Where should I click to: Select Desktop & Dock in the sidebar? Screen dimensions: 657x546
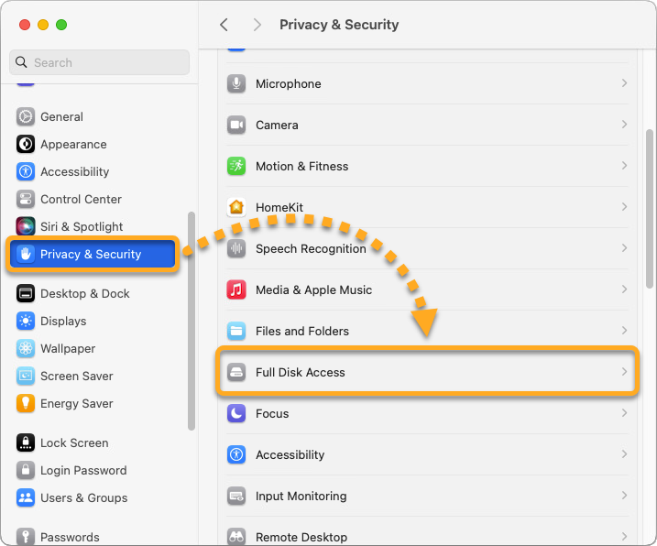84,293
